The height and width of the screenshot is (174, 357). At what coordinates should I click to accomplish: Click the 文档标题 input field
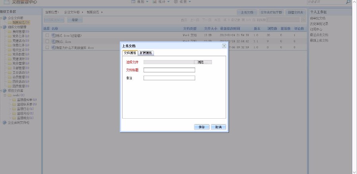[169, 70]
